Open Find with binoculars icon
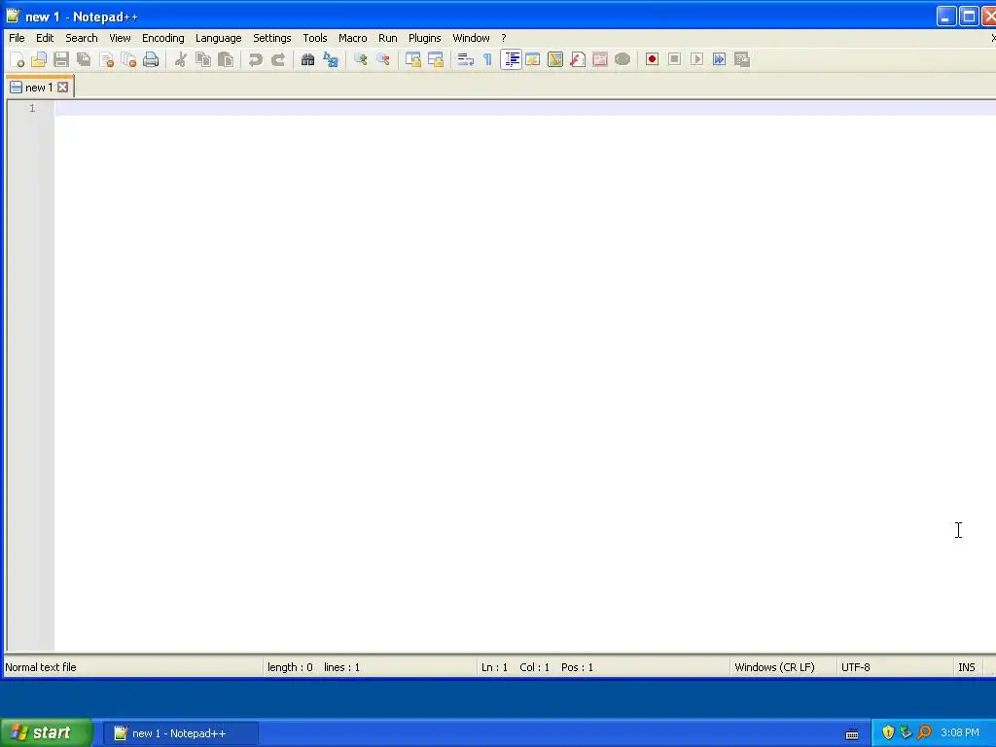Viewport: 996px width, 747px height. 308,59
